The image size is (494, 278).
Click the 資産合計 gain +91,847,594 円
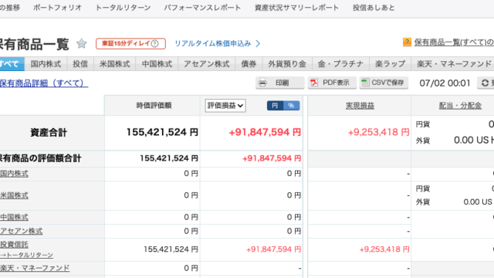click(265, 132)
